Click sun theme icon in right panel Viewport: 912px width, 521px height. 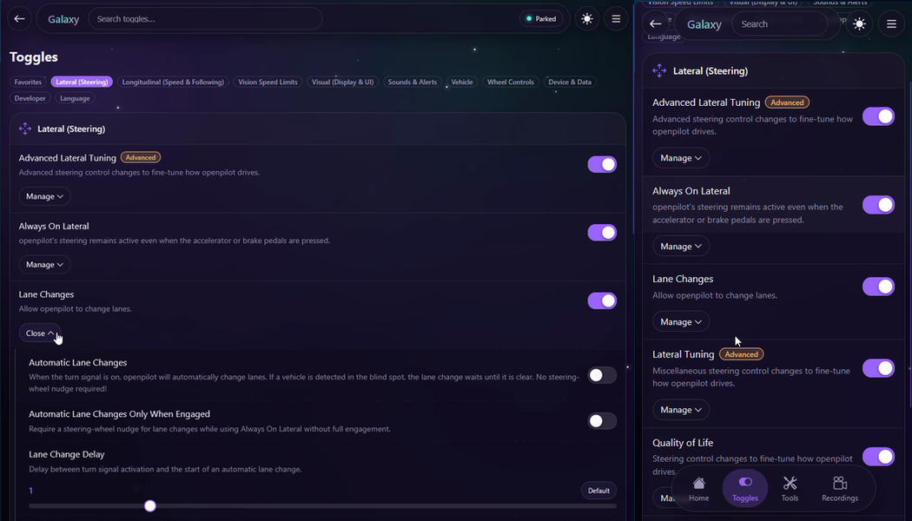click(x=859, y=23)
